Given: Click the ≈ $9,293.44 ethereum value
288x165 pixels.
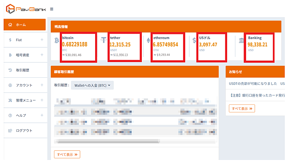Looking at the screenshot, I should 161,55.
